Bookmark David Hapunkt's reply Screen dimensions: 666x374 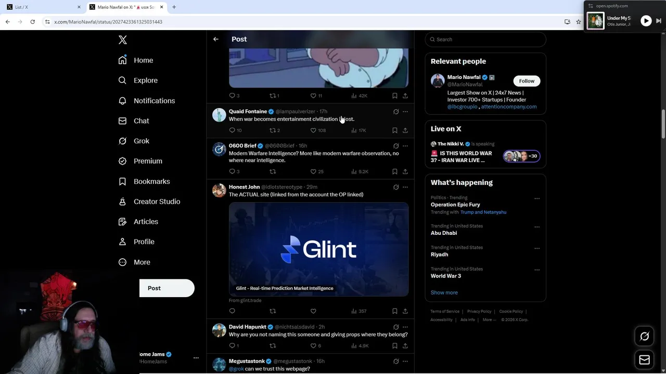click(x=394, y=345)
